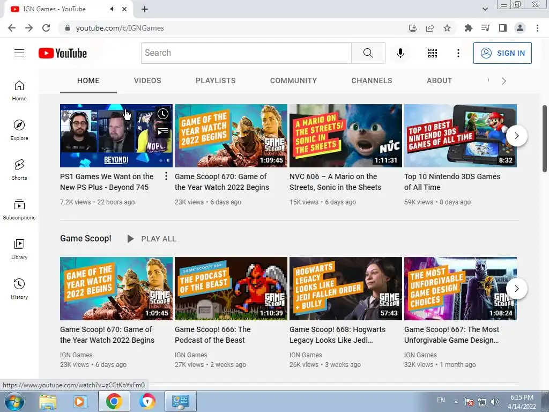Click the SIGN IN button
Image resolution: width=549 pixels, height=412 pixels.
click(502, 53)
